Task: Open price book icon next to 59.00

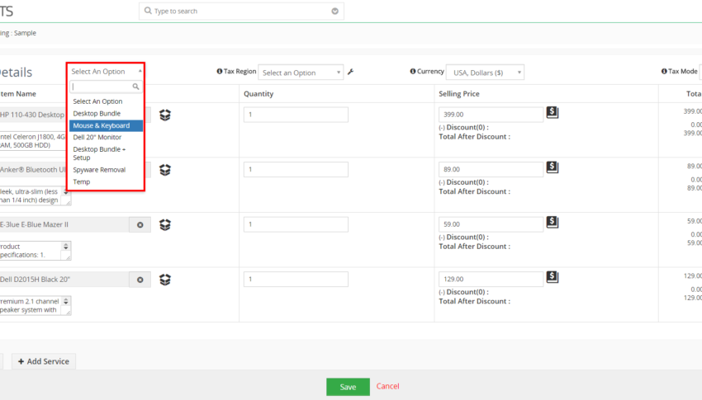Action: point(553,222)
